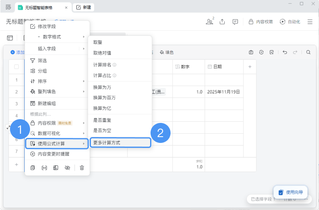Click the fit column width icon
Viewport: 319px width, 210px height.
pyautogui.click(x=44, y=168)
